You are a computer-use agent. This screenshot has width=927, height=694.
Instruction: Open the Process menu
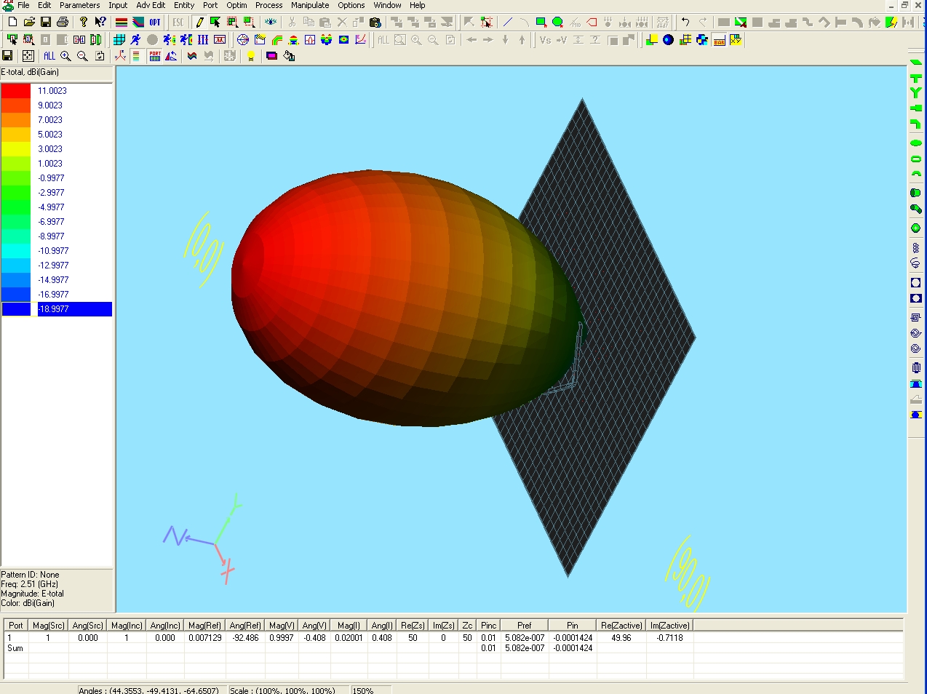[x=268, y=5]
